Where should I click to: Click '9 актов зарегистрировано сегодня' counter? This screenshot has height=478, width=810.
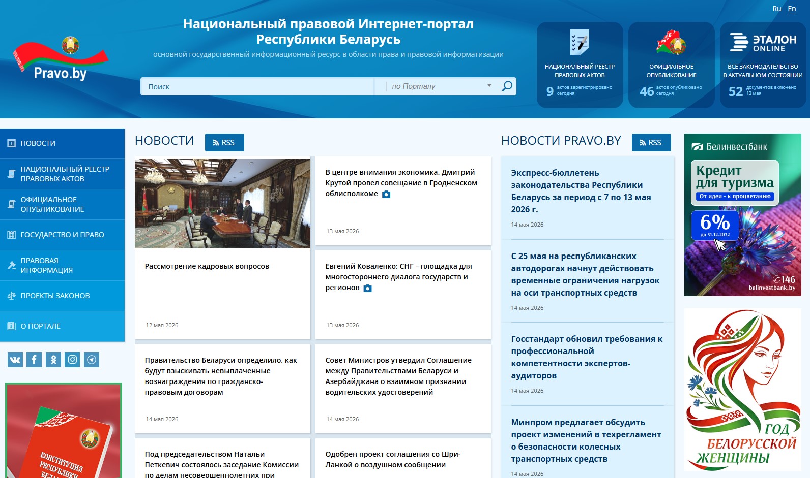pyautogui.click(x=580, y=91)
